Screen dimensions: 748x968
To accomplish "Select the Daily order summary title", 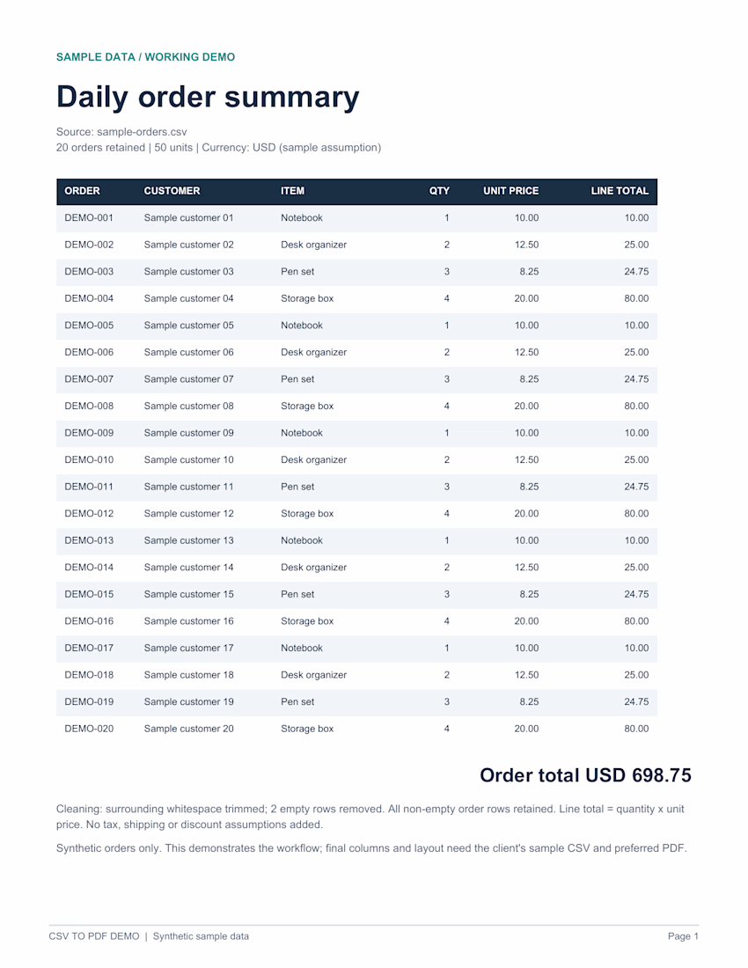I will click(x=208, y=97).
